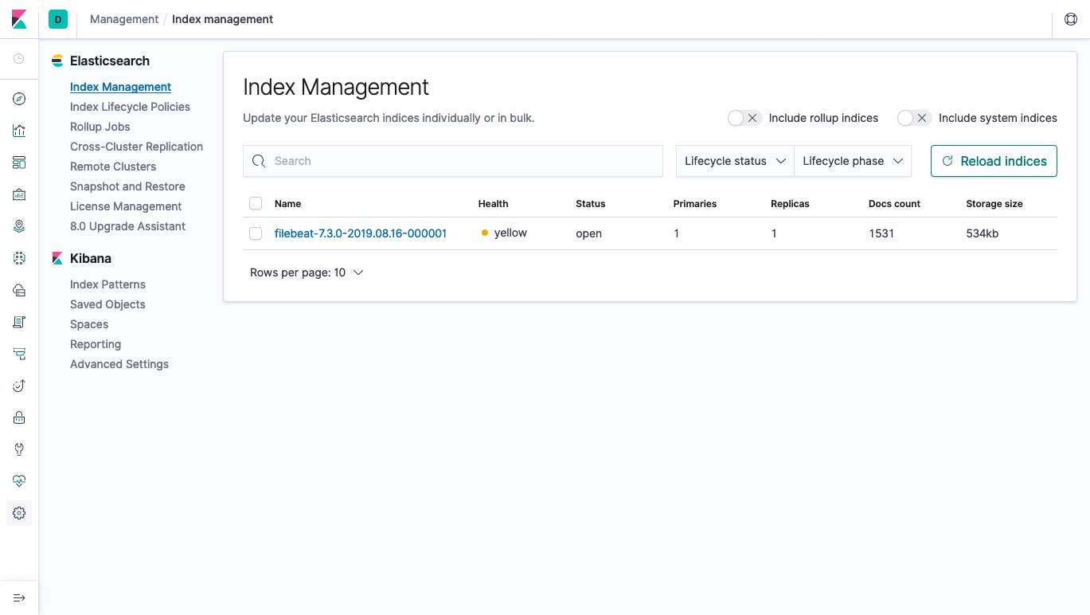Click the Kibana logo
Viewport: 1090px width, 615px height.
click(18, 18)
